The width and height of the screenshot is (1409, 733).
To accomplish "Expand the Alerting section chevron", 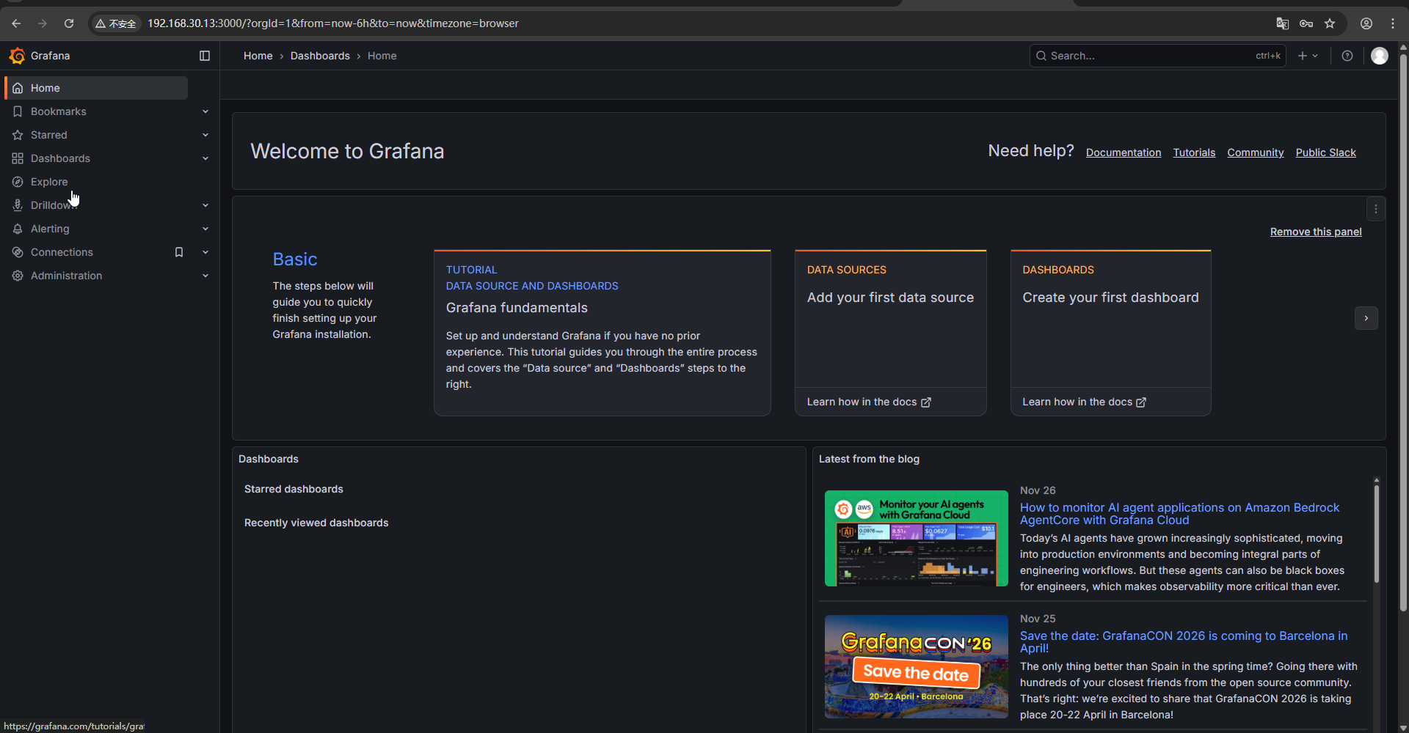I will click(205, 229).
